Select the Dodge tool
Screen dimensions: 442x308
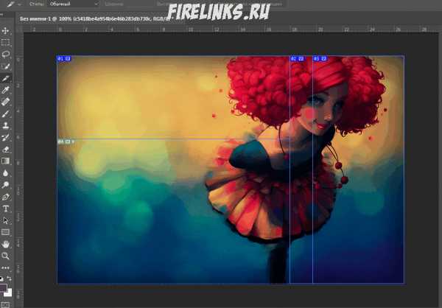(5, 185)
